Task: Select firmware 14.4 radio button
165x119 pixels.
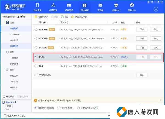Action: click(x=36, y=66)
